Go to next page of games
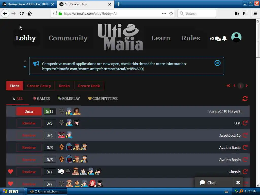 [x=247, y=86]
